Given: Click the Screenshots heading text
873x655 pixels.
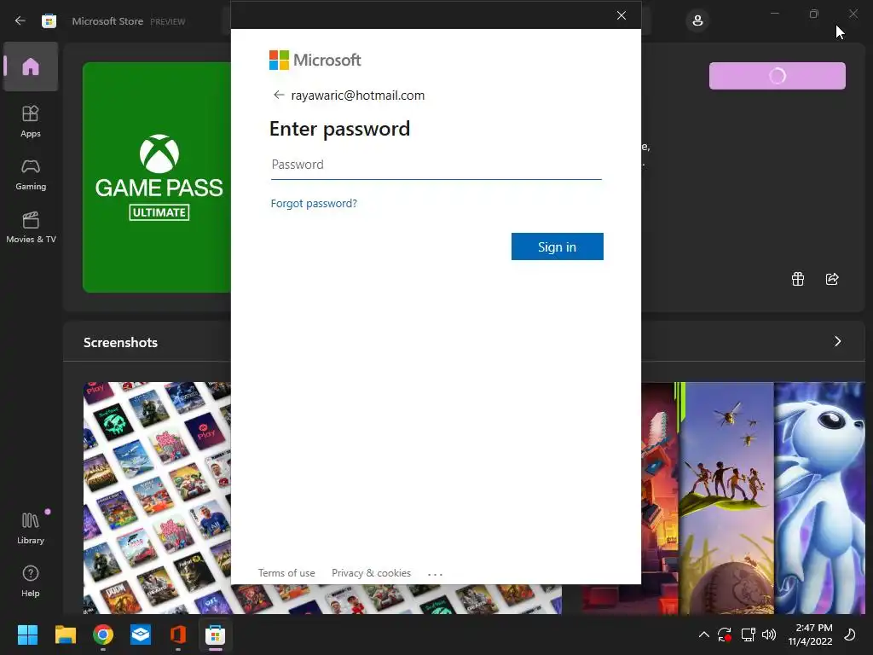Looking at the screenshot, I should coord(120,342).
